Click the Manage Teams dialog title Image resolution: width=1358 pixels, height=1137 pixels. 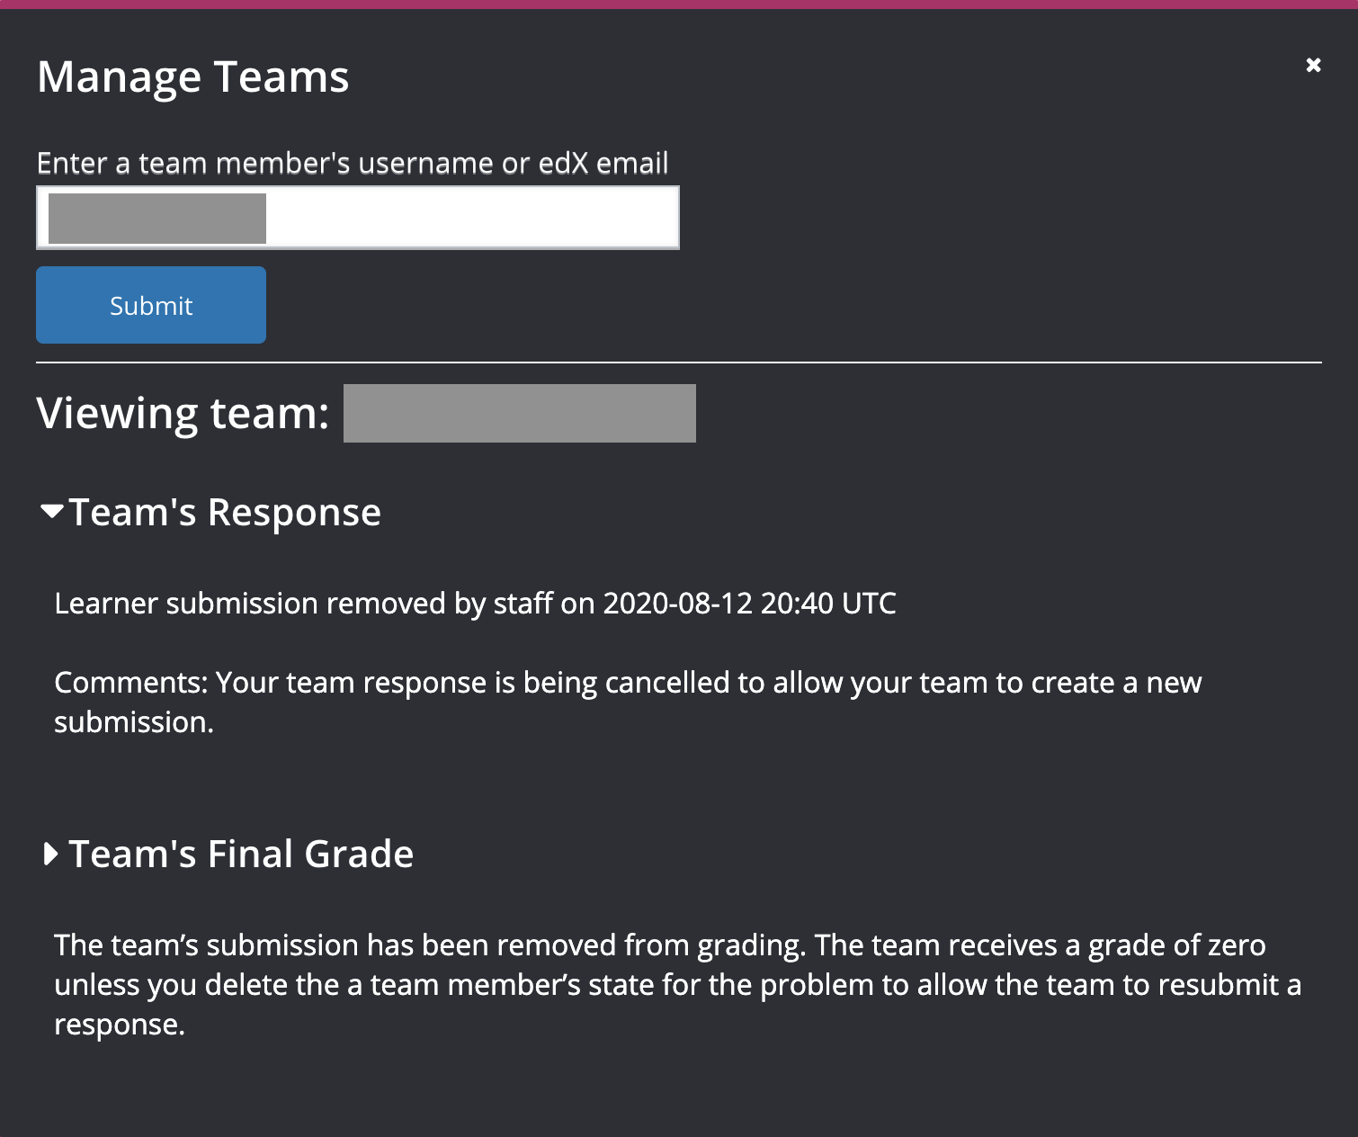click(192, 76)
